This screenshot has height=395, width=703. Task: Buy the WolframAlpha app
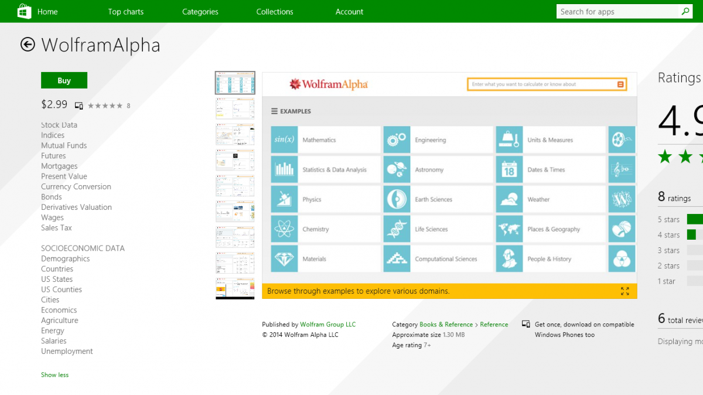(x=64, y=80)
